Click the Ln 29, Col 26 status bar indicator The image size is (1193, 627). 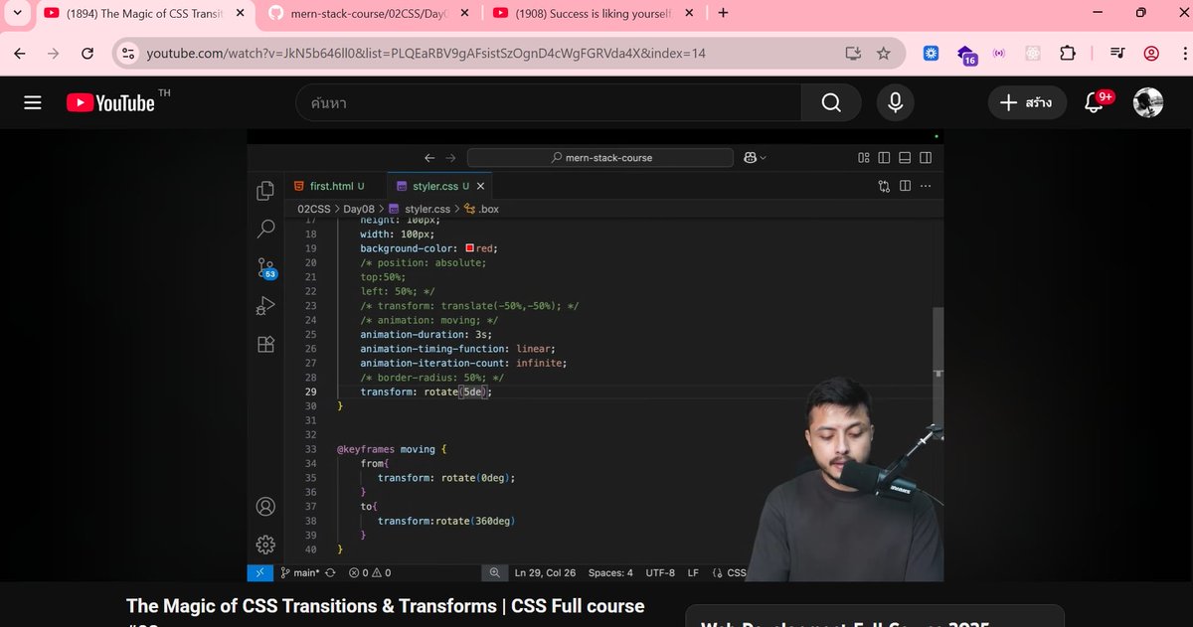pyautogui.click(x=545, y=572)
